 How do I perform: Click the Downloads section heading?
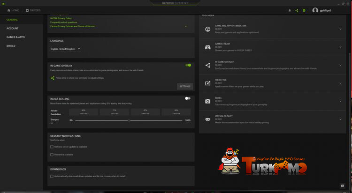click(58, 169)
